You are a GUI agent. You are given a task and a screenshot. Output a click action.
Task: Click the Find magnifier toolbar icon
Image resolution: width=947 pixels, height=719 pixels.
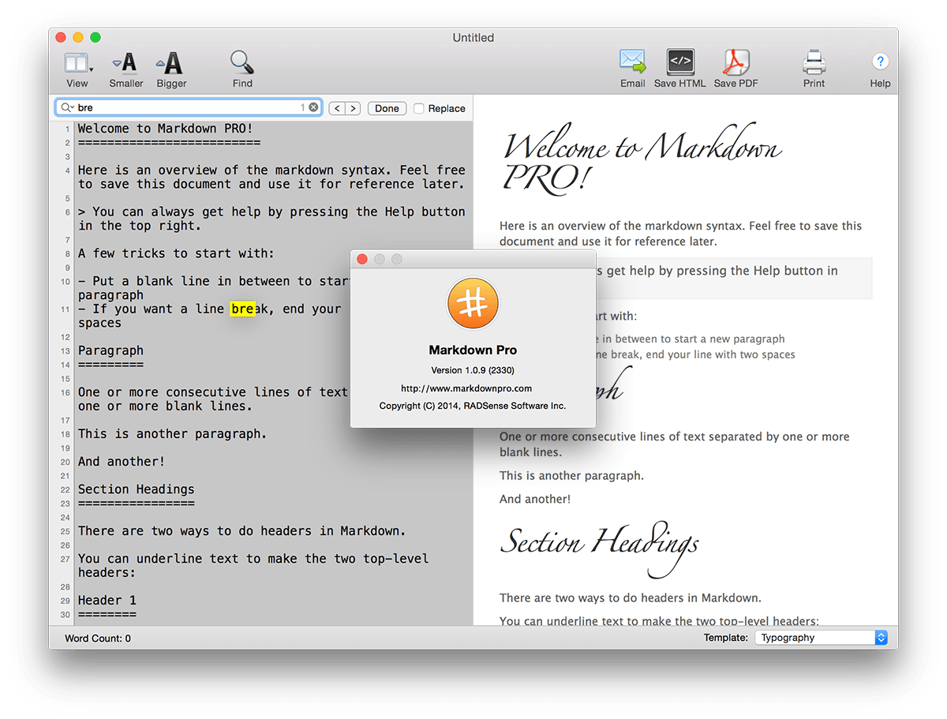pos(241,62)
